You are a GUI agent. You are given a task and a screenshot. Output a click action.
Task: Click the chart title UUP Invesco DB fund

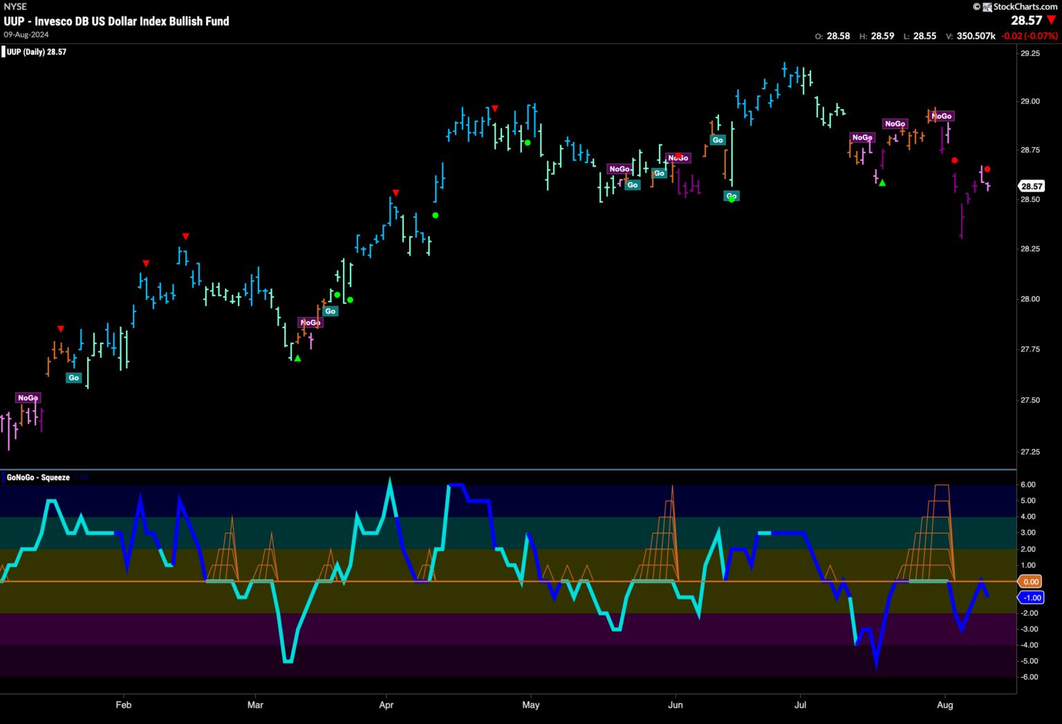point(116,21)
